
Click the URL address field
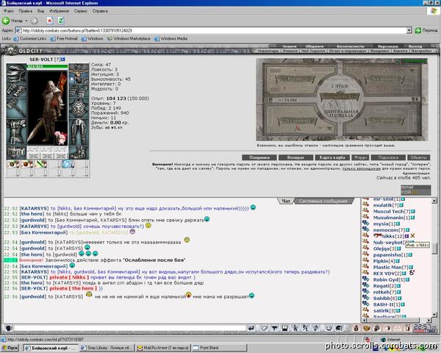click(211, 30)
